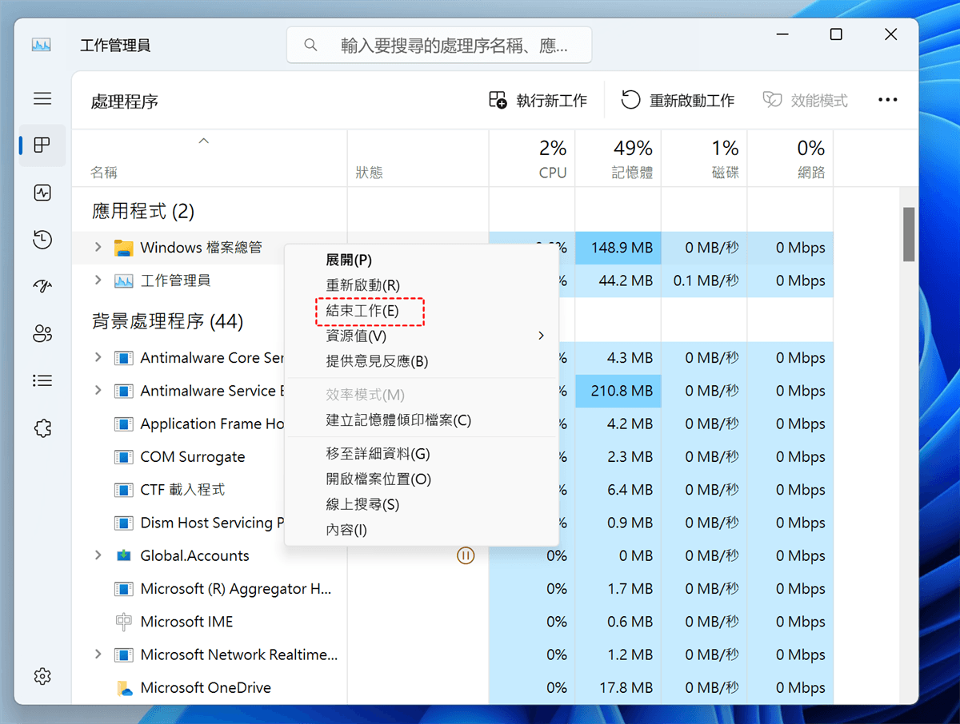Open the Services puzzle sidebar icon
This screenshot has height=724, width=960.
[42, 428]
